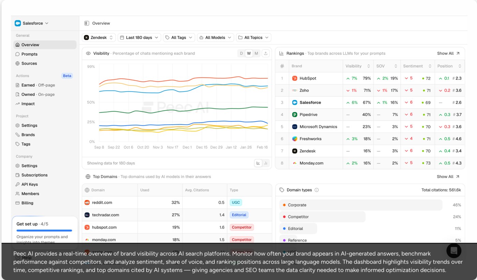The image size is (477, 280).
Task: Switch visibility chart to daily (D)
Action: 241,53
